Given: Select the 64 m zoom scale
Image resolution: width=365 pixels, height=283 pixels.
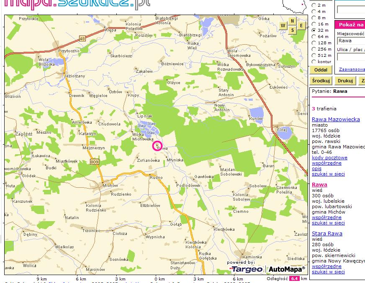Looking at the screenshot, I should (x=314, y=37).
